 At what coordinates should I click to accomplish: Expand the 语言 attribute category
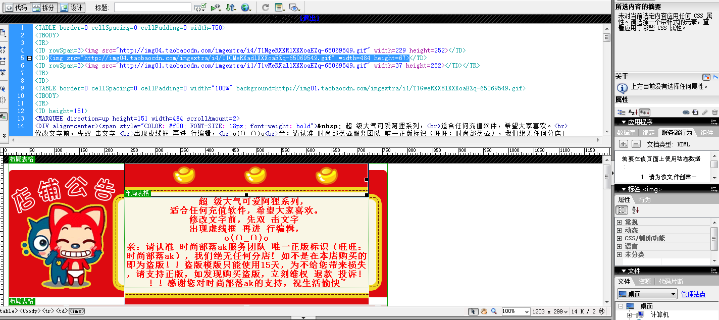click(x=620, y=246)
